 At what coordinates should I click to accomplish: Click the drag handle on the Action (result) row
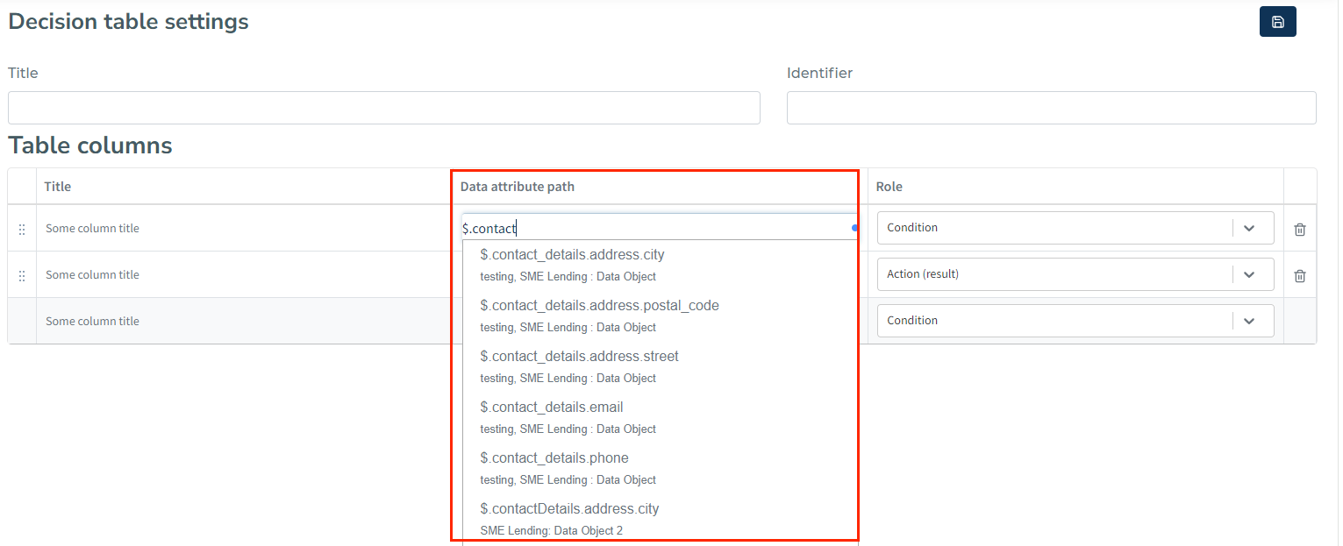click(22, 275)
